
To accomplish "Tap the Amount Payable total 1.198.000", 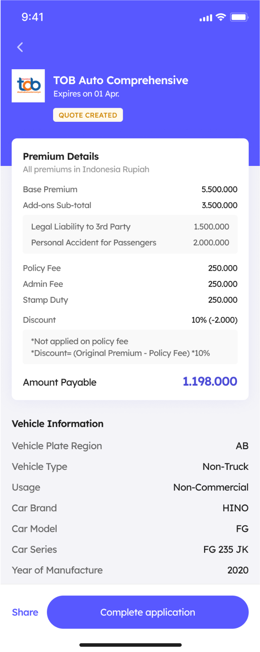I will [210, 382].
